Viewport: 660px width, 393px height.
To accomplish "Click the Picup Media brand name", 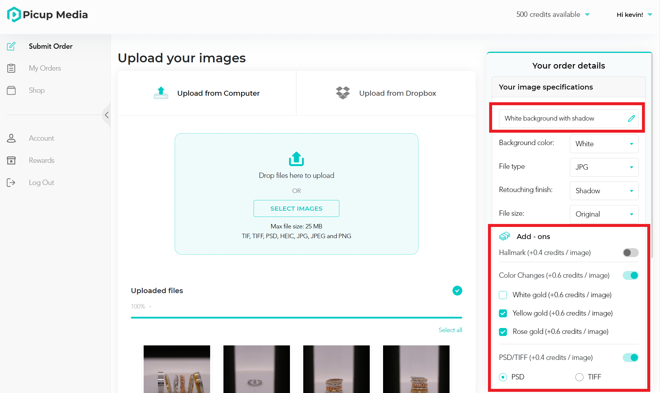I will click(x=55, y=14).
